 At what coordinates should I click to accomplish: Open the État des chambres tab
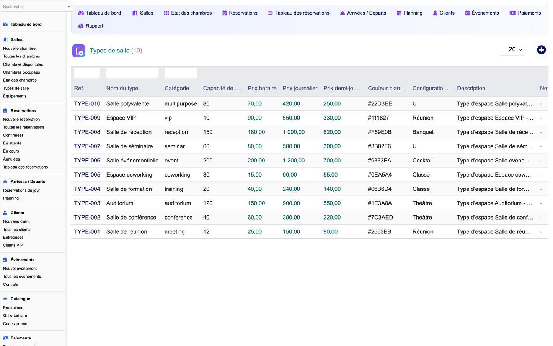(x=188, y=13)
